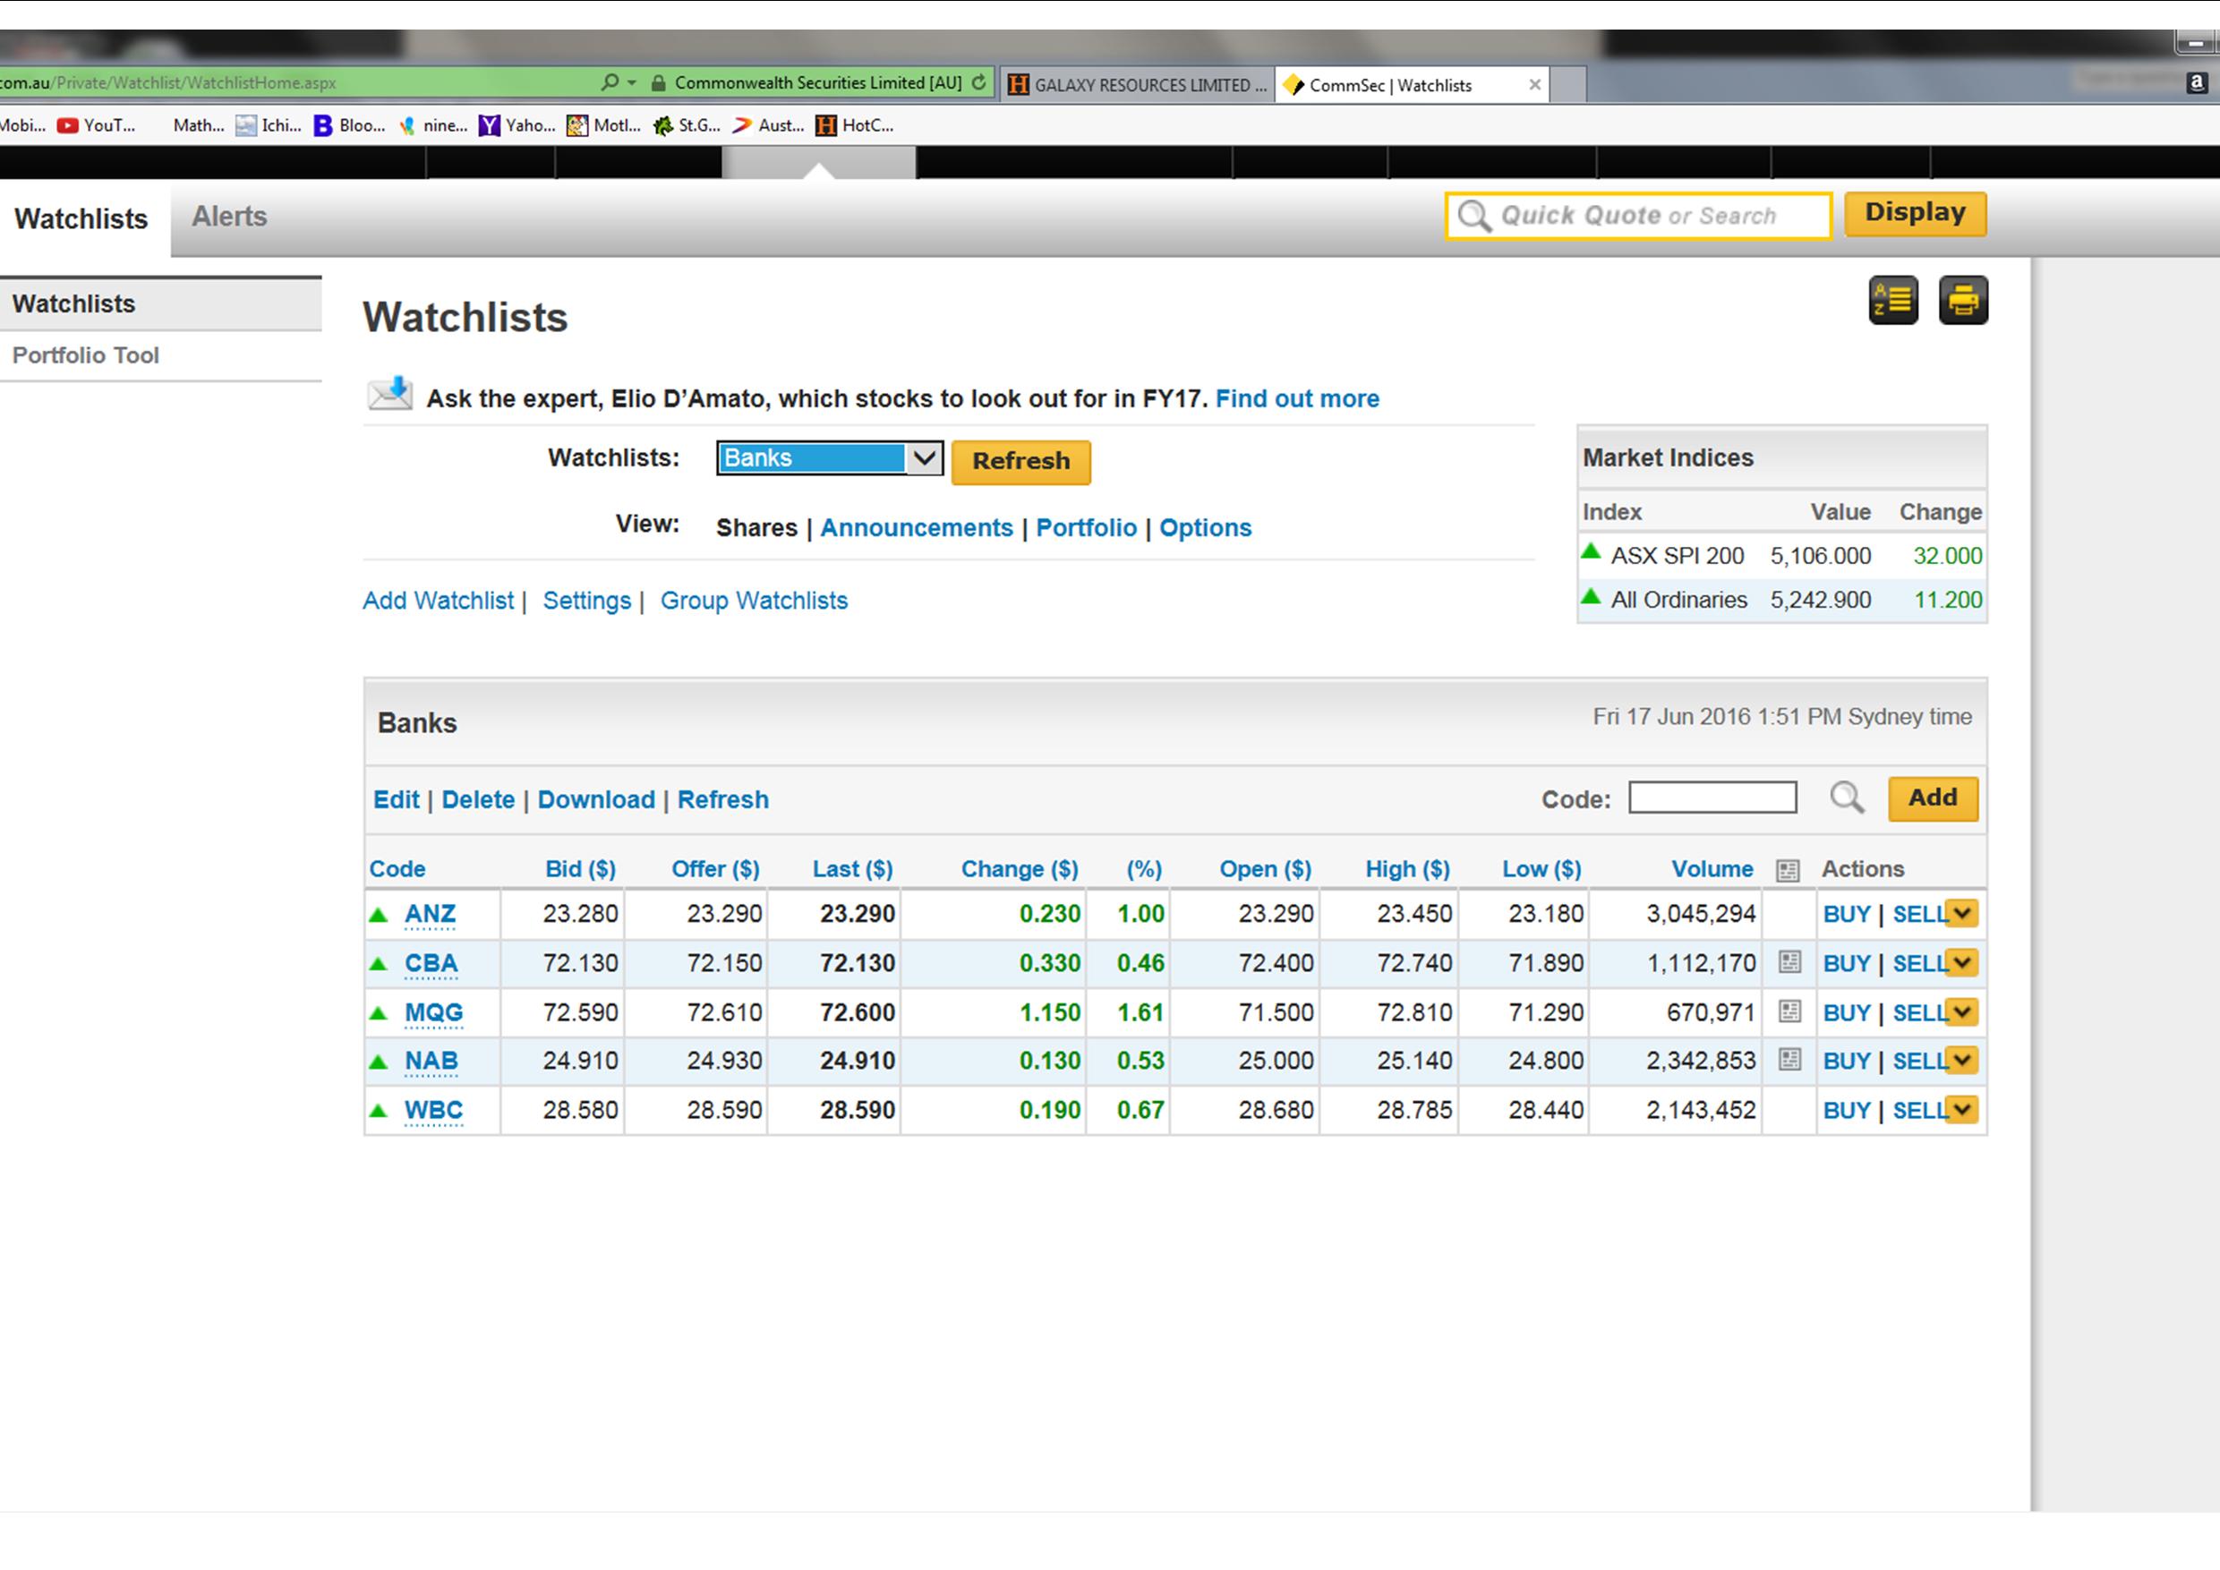Open the announcement icon in MQG row
2220x1570 pixels.
pos(1789,1011)
